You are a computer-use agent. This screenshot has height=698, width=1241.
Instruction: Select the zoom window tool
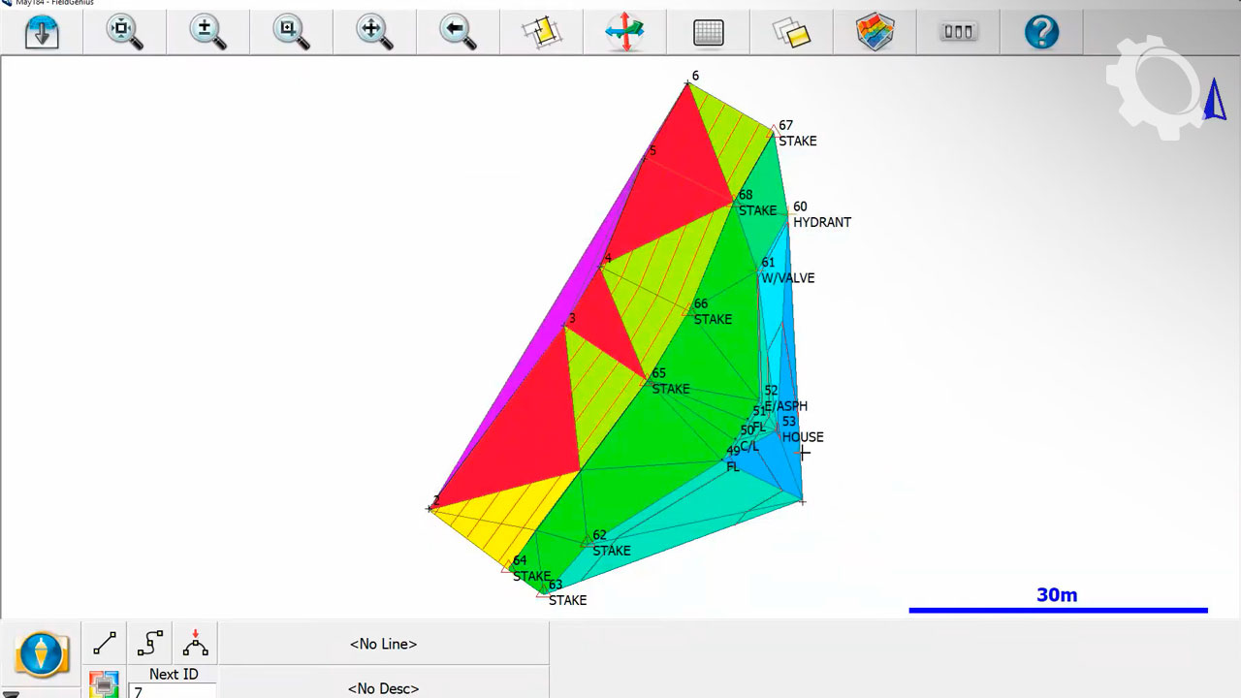(291, 32)
